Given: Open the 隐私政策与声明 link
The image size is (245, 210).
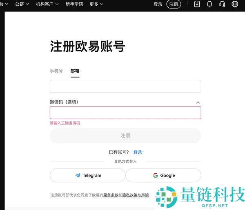Looking at the screenshot, I should [x=136, y=195].
